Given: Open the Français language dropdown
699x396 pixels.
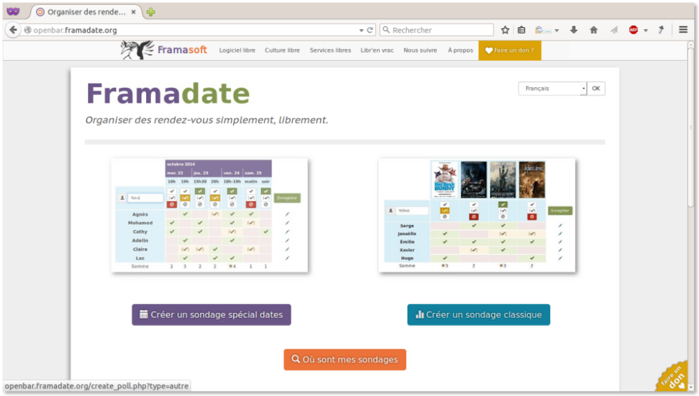Looking at the screenshot, I should (x=552, y=88).
